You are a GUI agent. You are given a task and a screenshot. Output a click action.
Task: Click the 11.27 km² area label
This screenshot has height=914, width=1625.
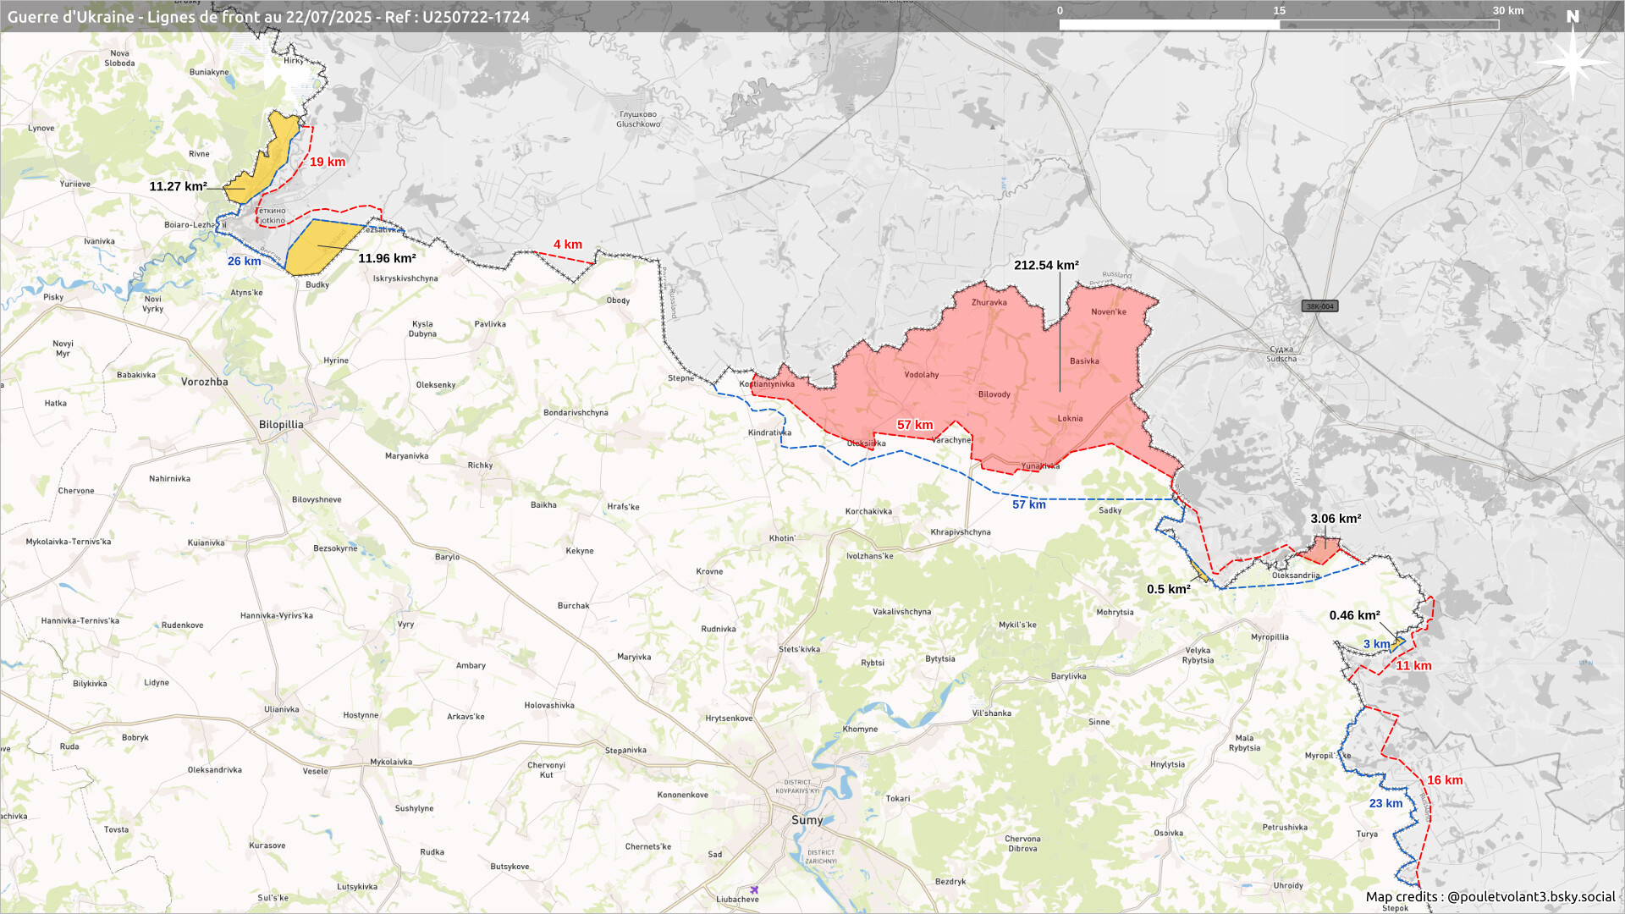178,186
